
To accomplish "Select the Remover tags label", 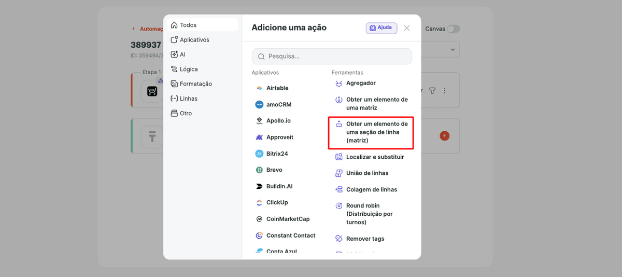I will pyautogui.click(x=365, y=239).
